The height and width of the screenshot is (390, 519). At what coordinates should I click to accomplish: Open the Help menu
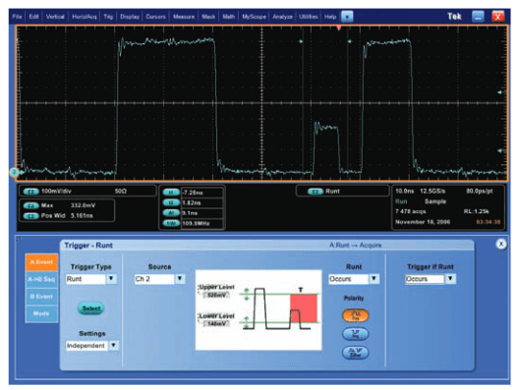[x=330, y=16]
